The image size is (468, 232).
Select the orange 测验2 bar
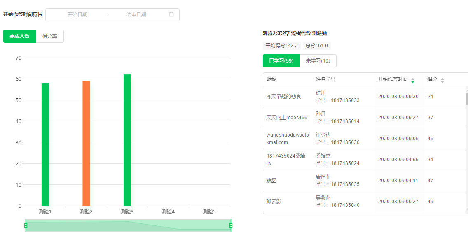pyautogui.click(x=86, y=143)
